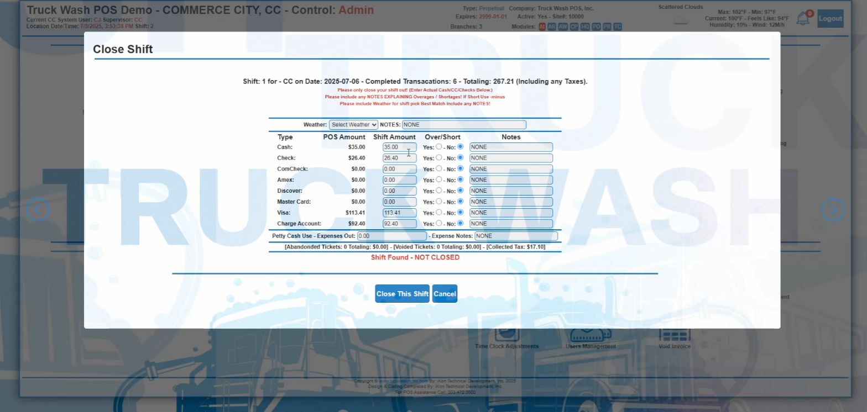Open Time Clock Adjustments icon
This screenshot has width=867, height=412.
click(506, 335)
